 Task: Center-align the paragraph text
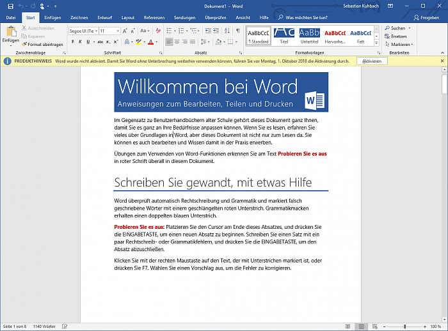[179, 42]
